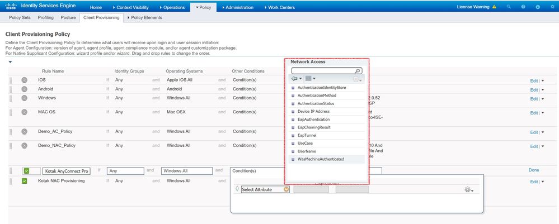
Task: Open the Home menu
Action: point(96,7)
